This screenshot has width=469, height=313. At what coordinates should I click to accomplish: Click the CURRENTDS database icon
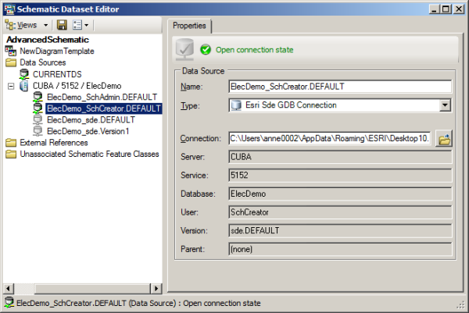point(24,74)
